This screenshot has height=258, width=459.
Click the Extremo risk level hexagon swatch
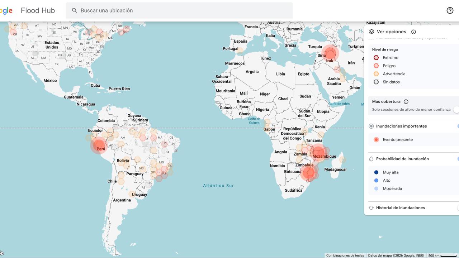[376, 58]
